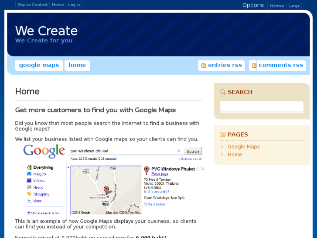Click the SEARCH widget heading
317x238 pixels.
[240, 92]
